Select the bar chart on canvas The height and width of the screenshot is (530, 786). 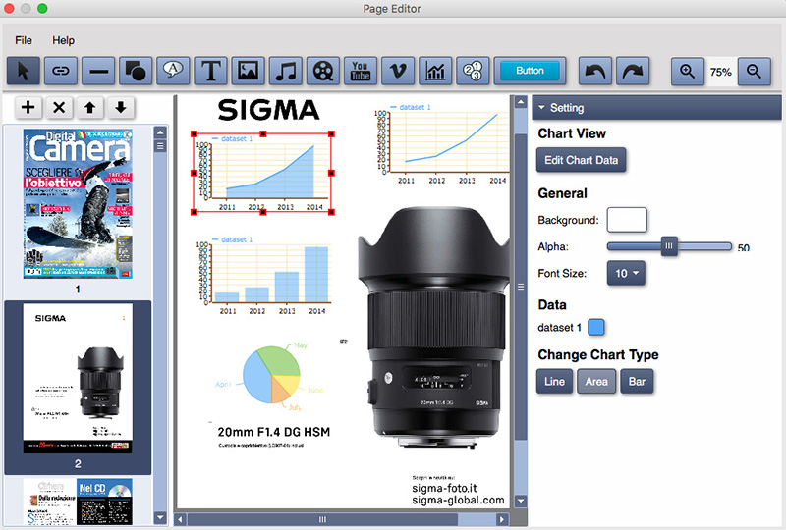pos(263,275)
